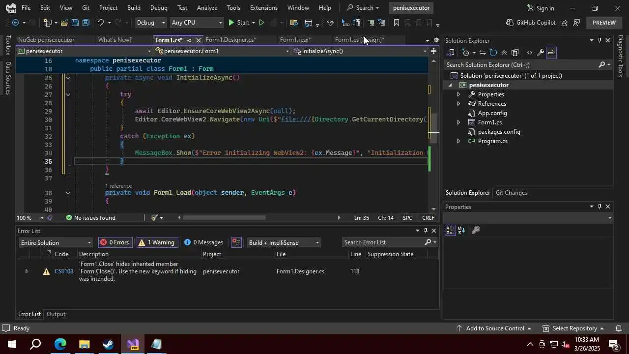Image resolution: width=629 pixels, height=354 pixels.
Task: Collapse All in Solution Explorer
Action: point(504,53)
